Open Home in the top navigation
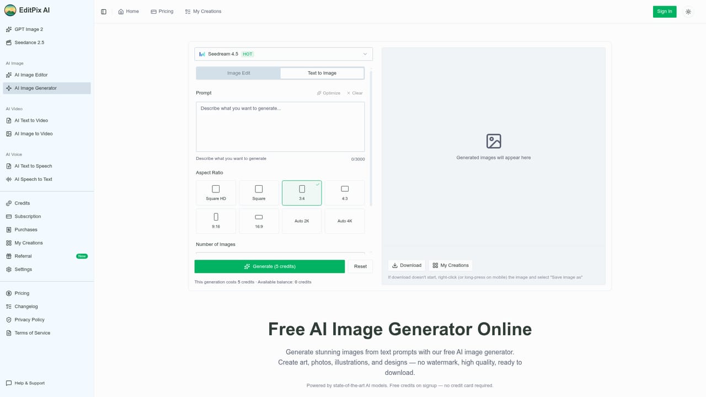The image size is (706, 397). (x=129, y=12)
